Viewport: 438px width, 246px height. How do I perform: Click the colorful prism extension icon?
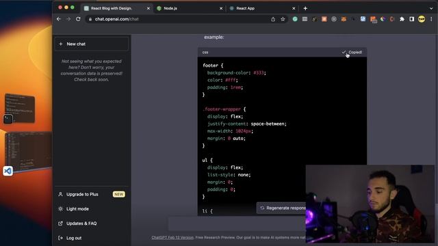(383, 19)
